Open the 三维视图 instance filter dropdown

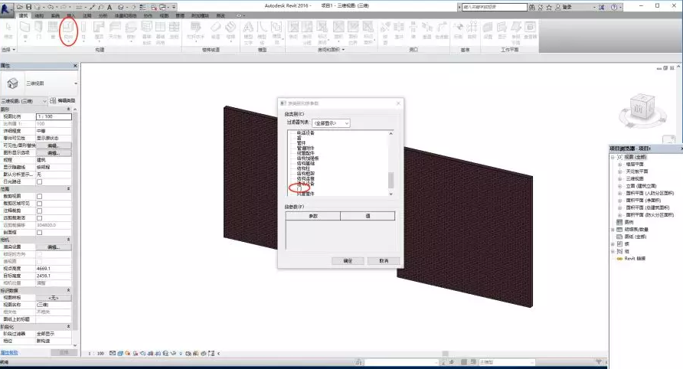[24, 101]
